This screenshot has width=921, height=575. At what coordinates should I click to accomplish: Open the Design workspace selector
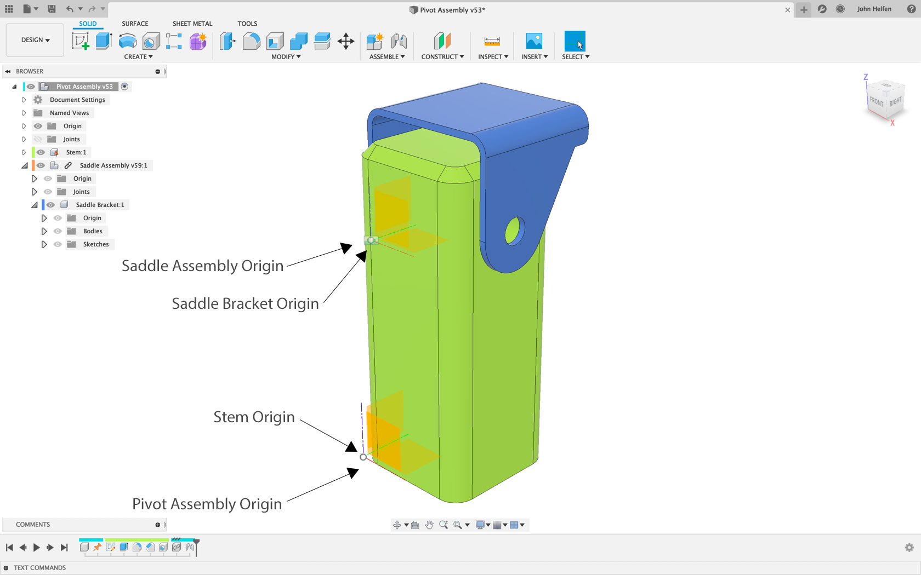35,39
